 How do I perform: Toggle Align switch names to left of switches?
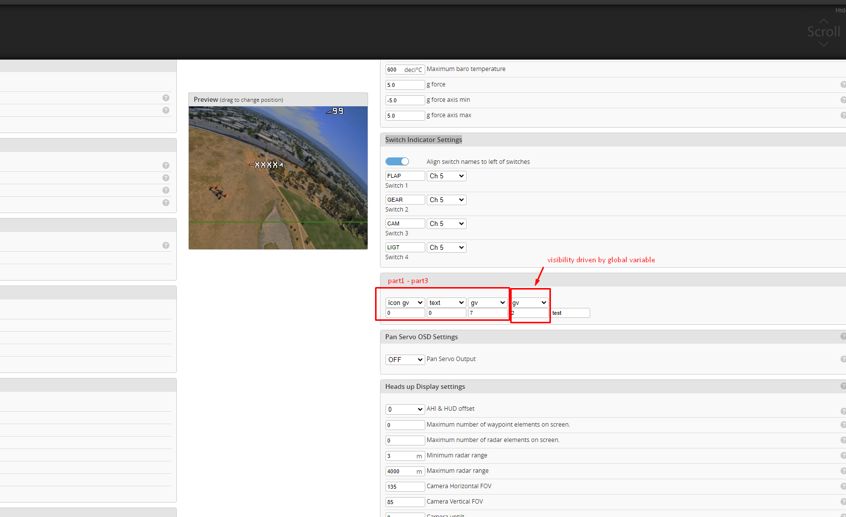coord(397,161)
